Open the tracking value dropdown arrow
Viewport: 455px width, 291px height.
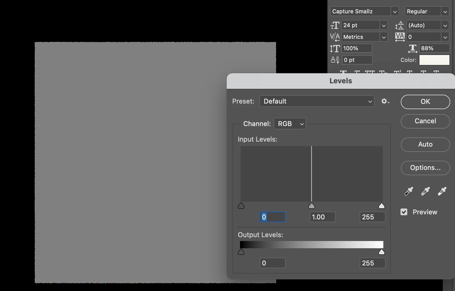click(x=445, y=37)
